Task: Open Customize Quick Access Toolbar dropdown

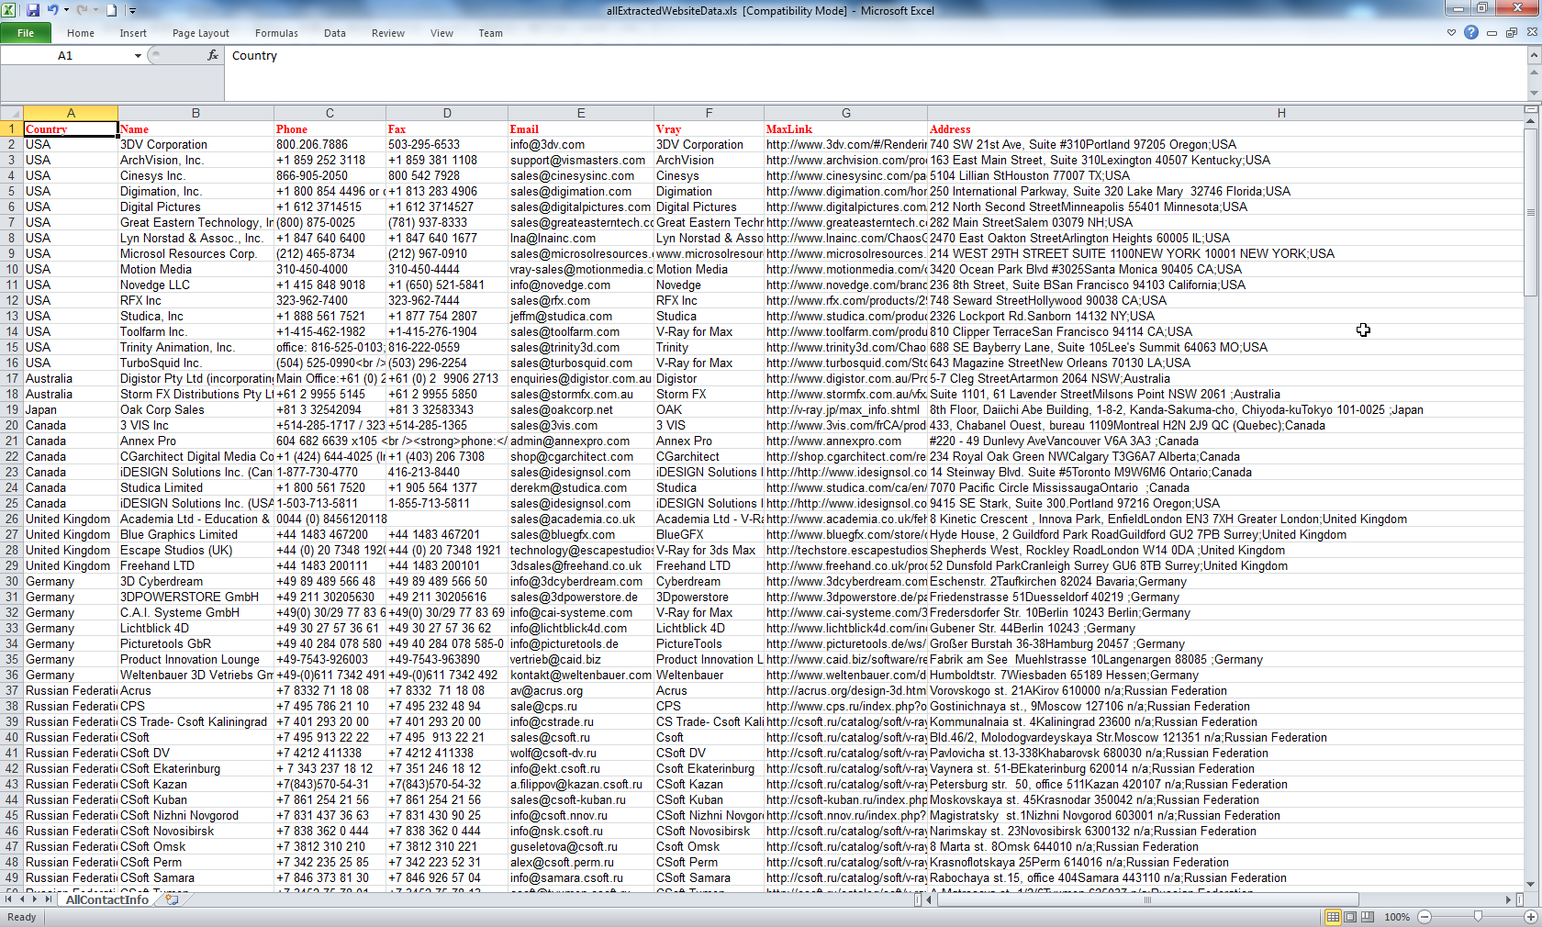Action: (132, 10)
